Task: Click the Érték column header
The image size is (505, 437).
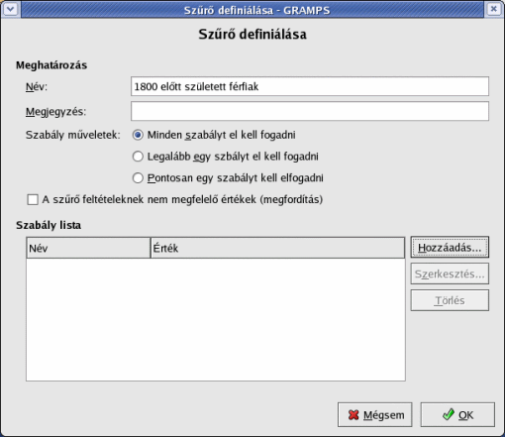Action: point(277,248)
